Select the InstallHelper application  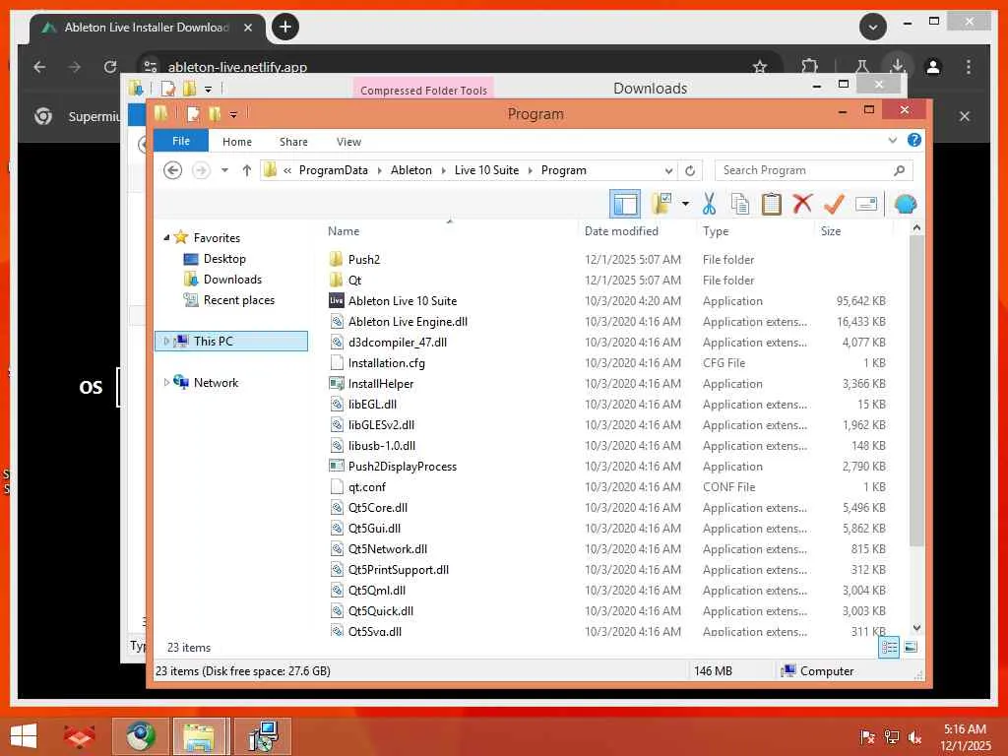pos(381,384)
